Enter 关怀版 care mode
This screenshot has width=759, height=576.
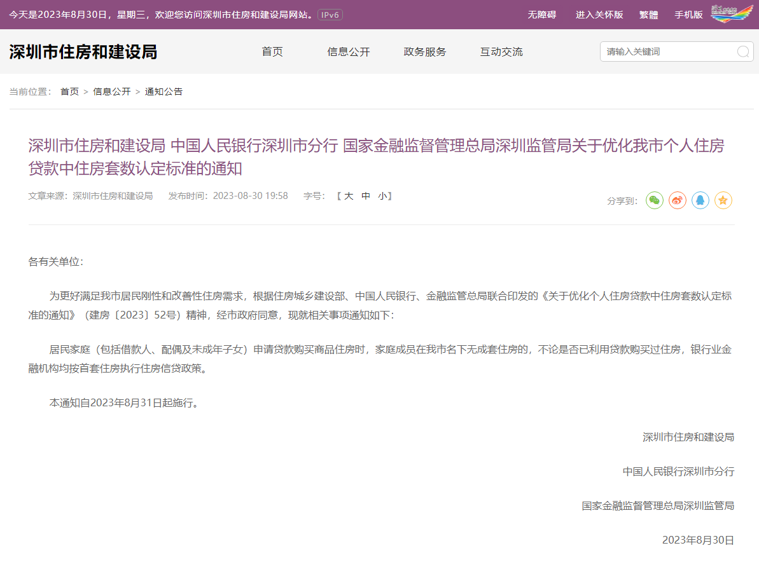click(x=599, y=15)
